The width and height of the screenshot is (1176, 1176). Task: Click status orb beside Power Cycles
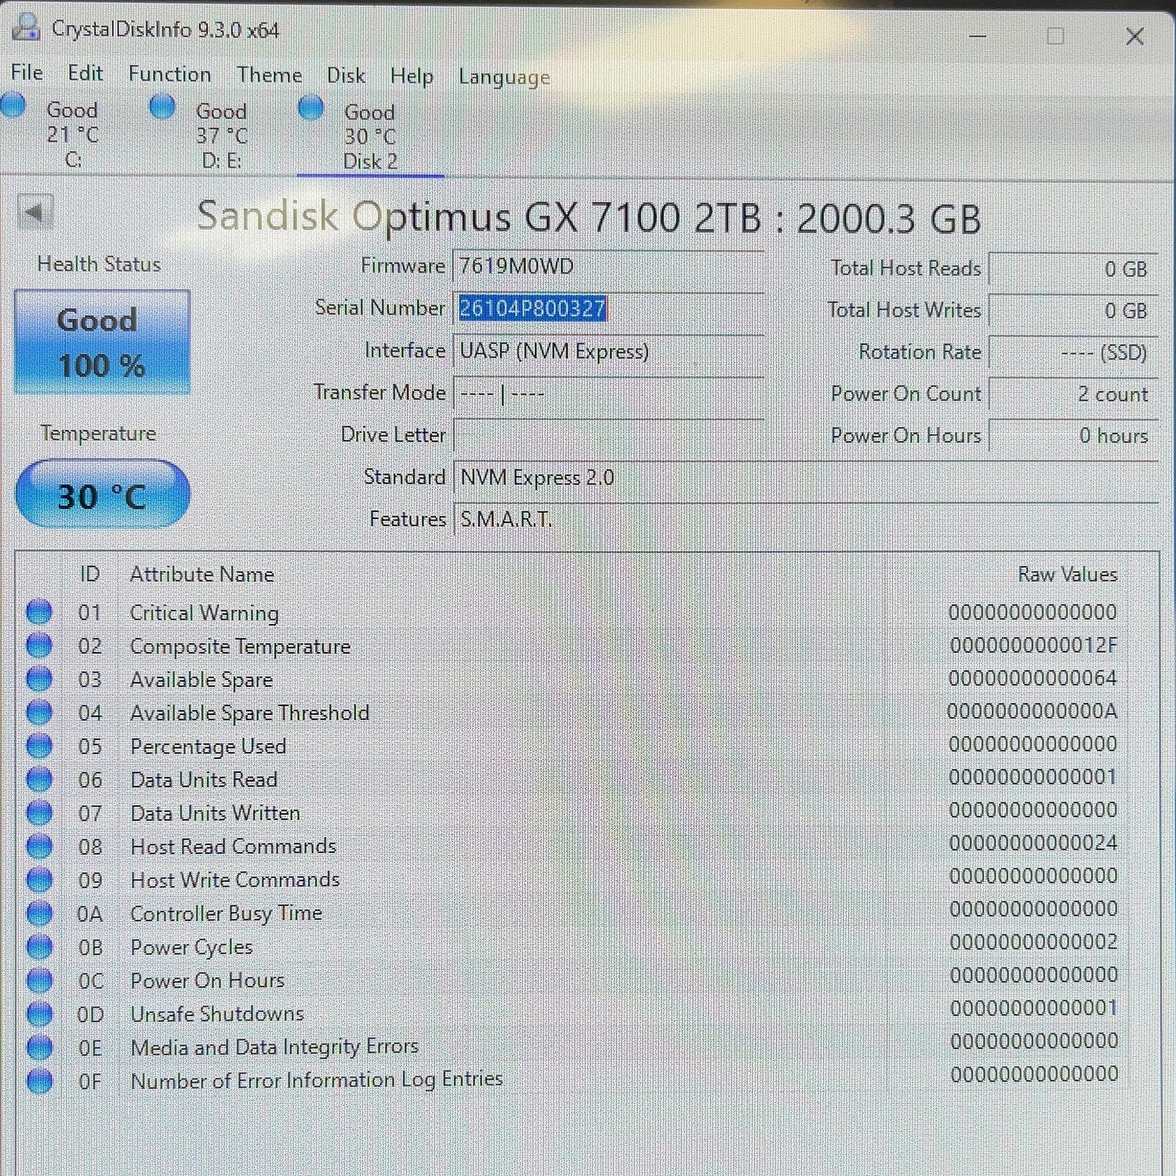point(39,947)
